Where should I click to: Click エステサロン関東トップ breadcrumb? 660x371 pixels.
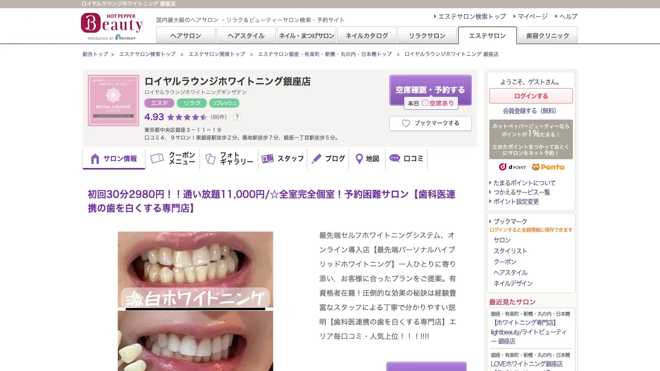[x=217, y=54]
